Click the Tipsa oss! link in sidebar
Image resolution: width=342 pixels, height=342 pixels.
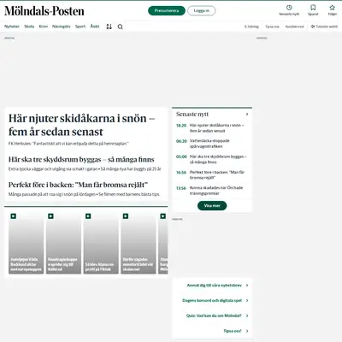pyautogui.click(x=233, y=331)
